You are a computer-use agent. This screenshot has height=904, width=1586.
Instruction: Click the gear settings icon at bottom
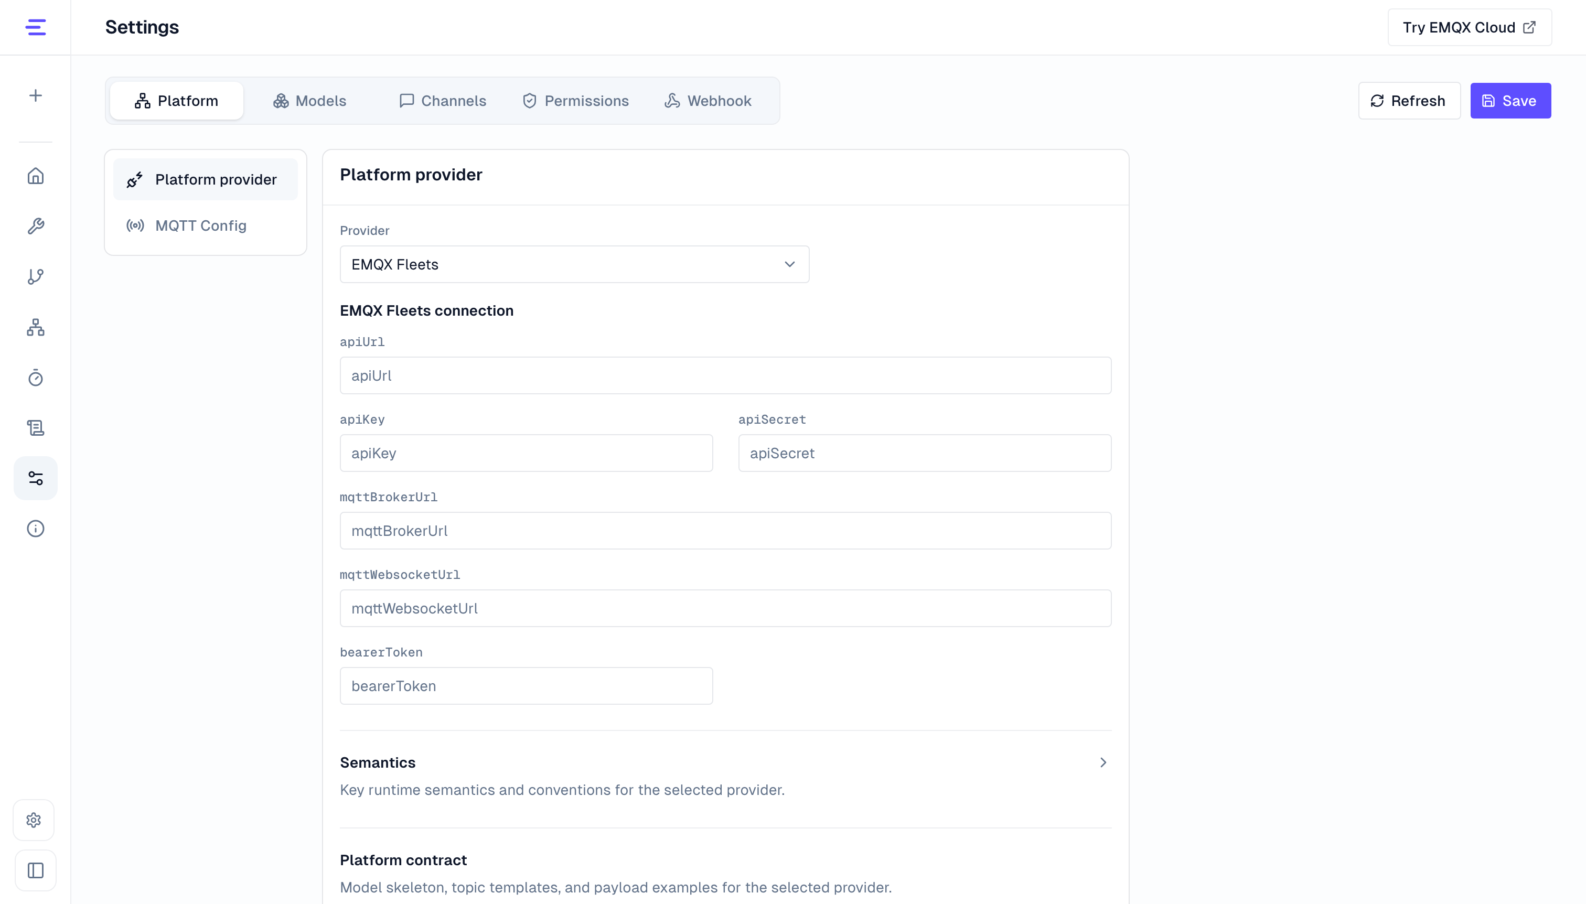[x=34, y=820]
